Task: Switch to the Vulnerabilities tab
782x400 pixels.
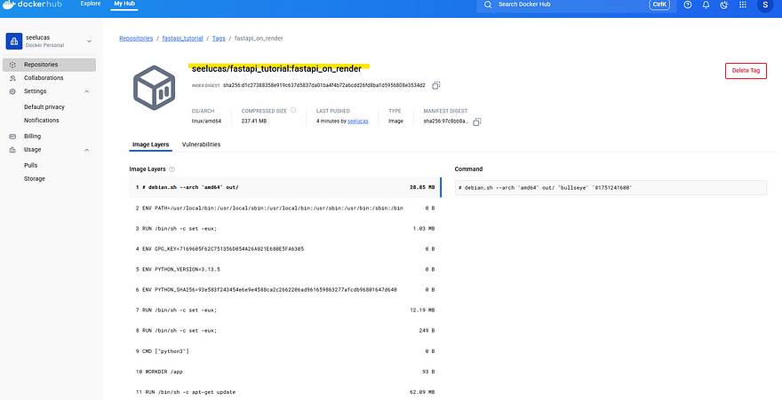Action: tap(201, 144)
